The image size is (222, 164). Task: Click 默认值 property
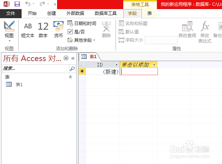(x=129, y=32)
